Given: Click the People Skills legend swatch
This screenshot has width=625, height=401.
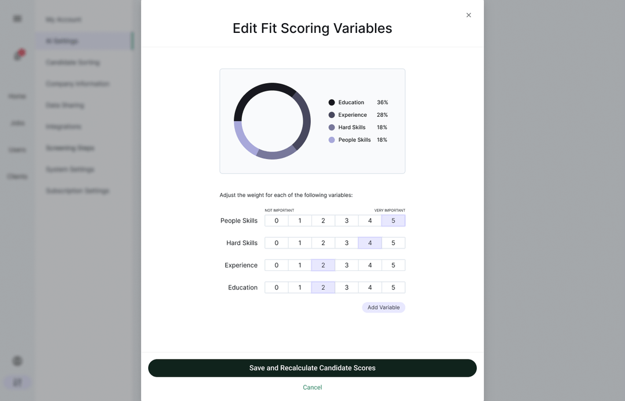Looking at the screenshot, I should (332, 140).
